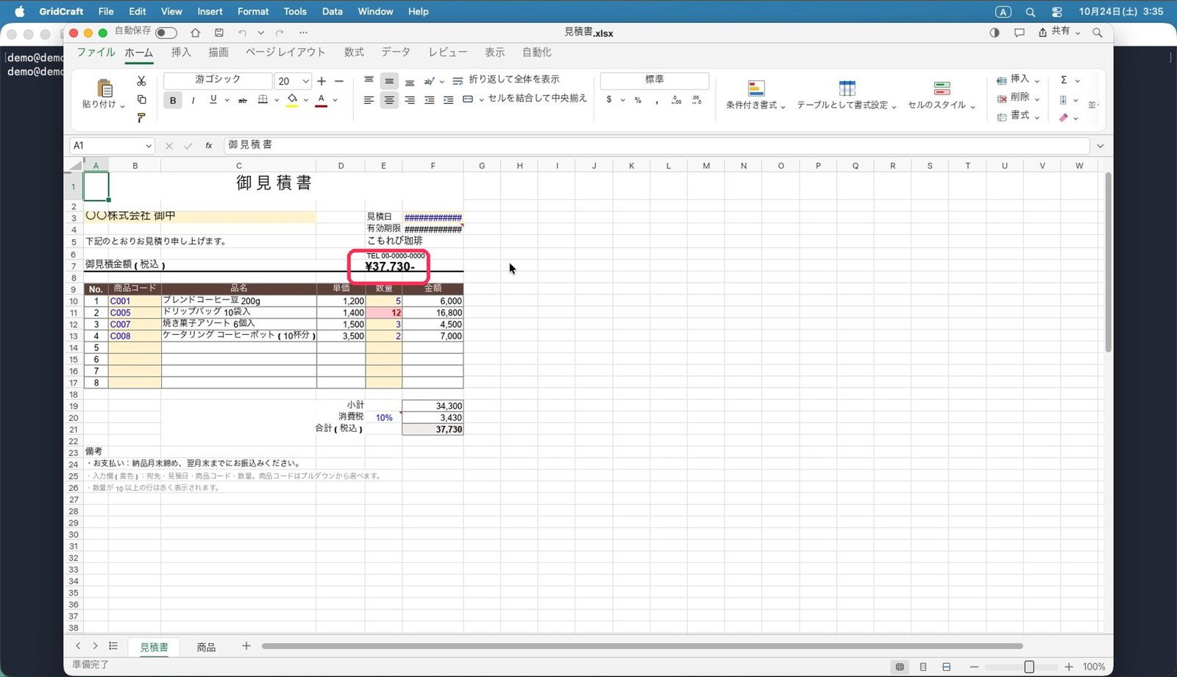
Task: Switch to the 数式 ribbon tab
Action: point(354,52)
